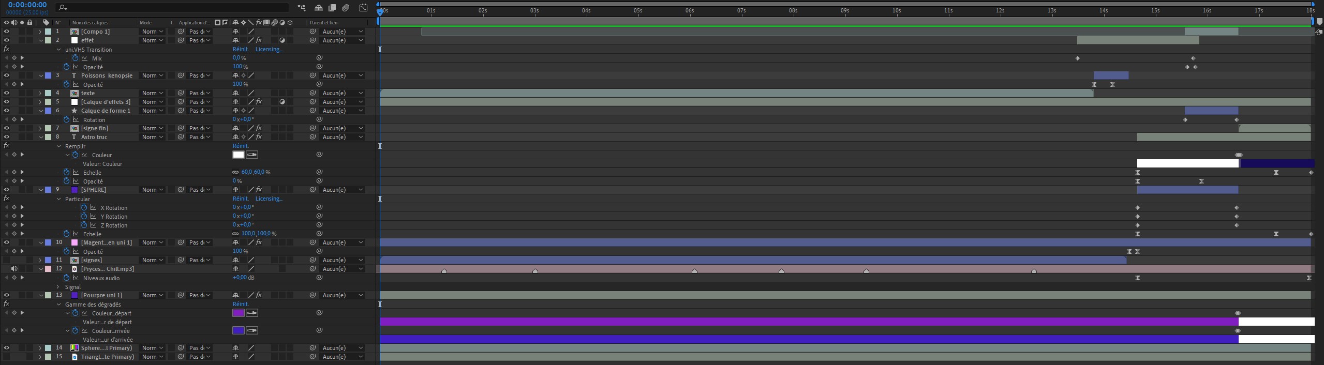
Task: Click Licensing... for the Particular effect
Action: (269, 199)
